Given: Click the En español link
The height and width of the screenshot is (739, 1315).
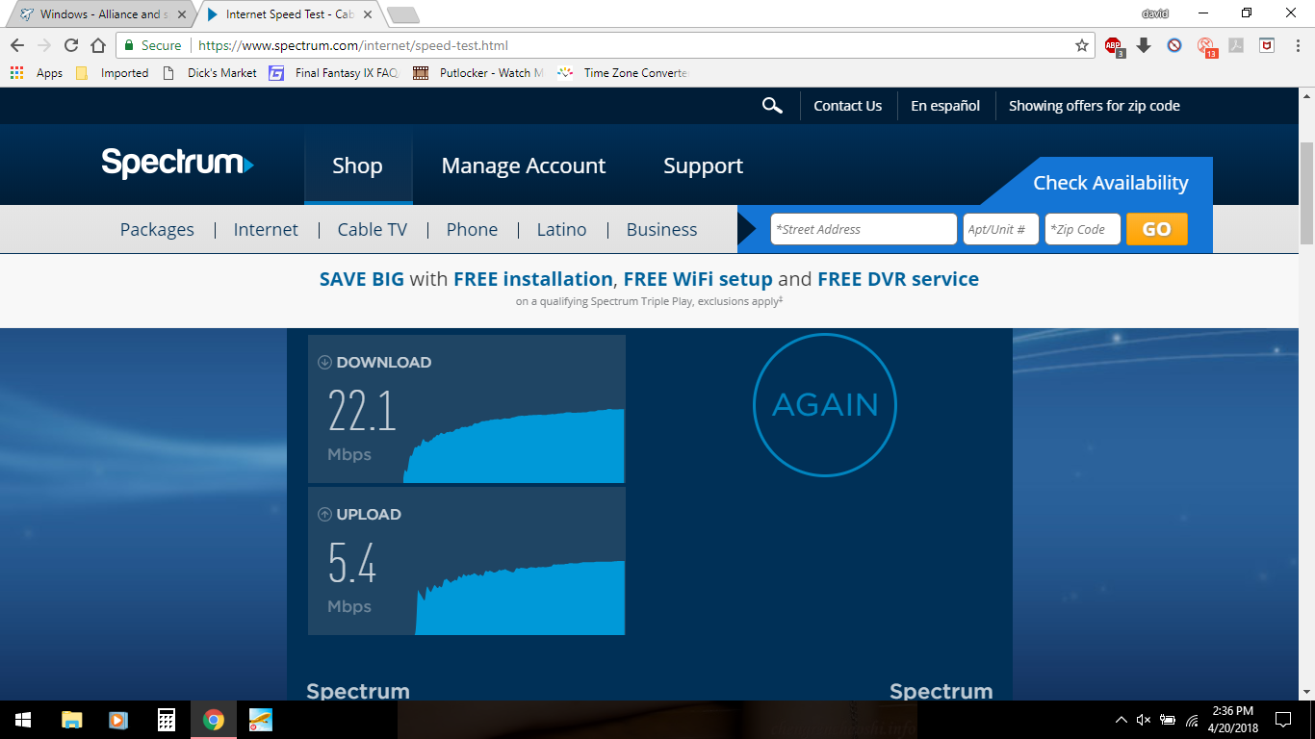Looking at the screenshot, I should 945,106.
